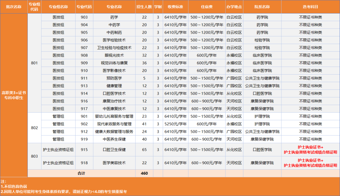Click the 招生人数 column header
The height and width of the screenshot is (196, 340).
[x=144, y=7]
